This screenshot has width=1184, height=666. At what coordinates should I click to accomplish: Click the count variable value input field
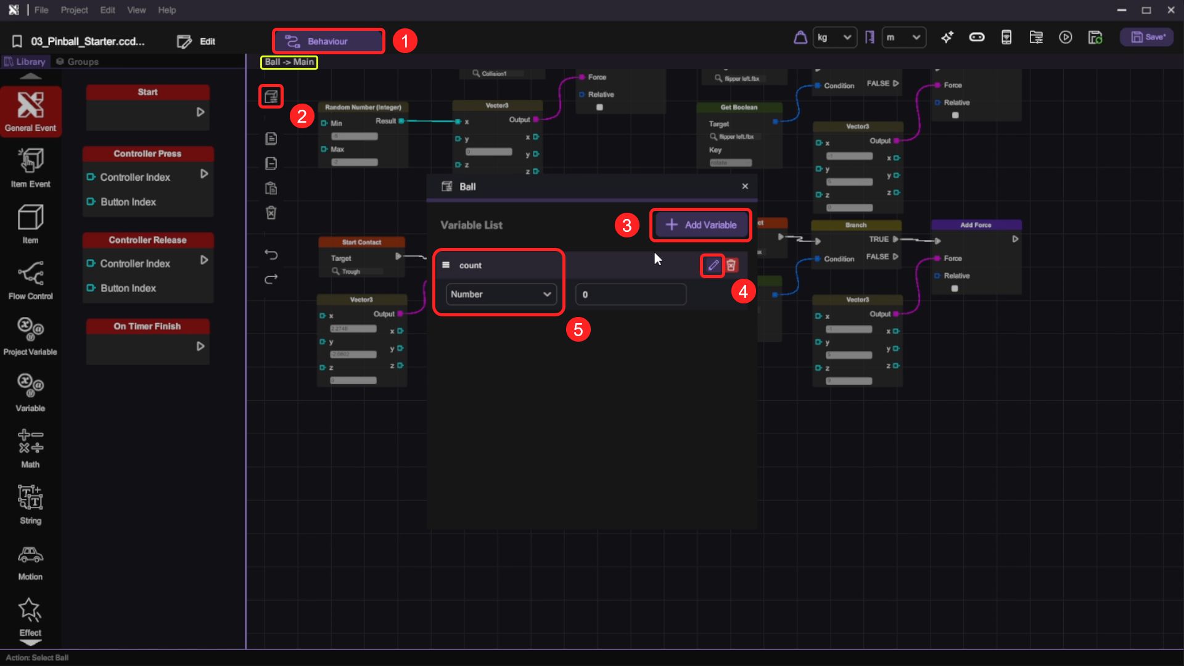click(x=630, y=294)
